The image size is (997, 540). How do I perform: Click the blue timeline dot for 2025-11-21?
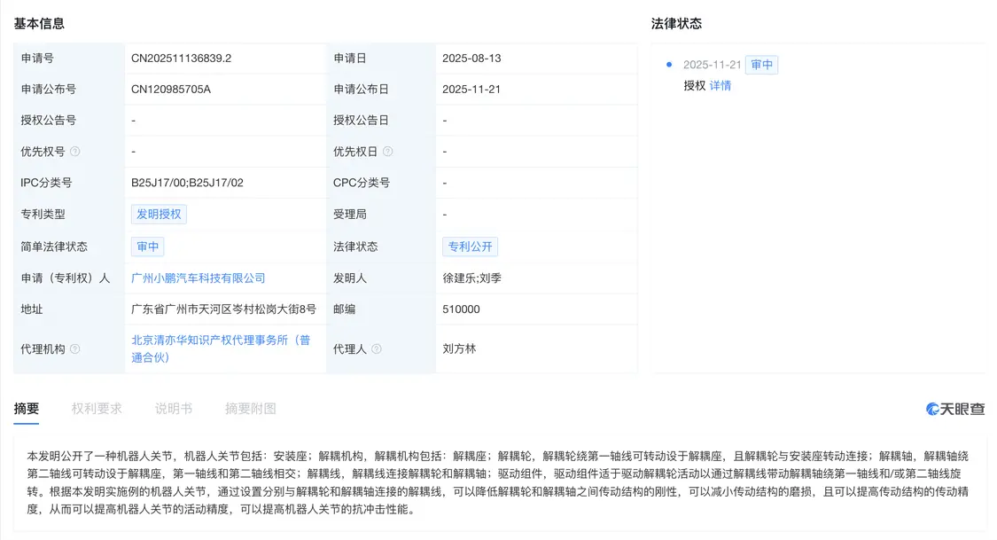pyautogui.click(x=669, y=65)
